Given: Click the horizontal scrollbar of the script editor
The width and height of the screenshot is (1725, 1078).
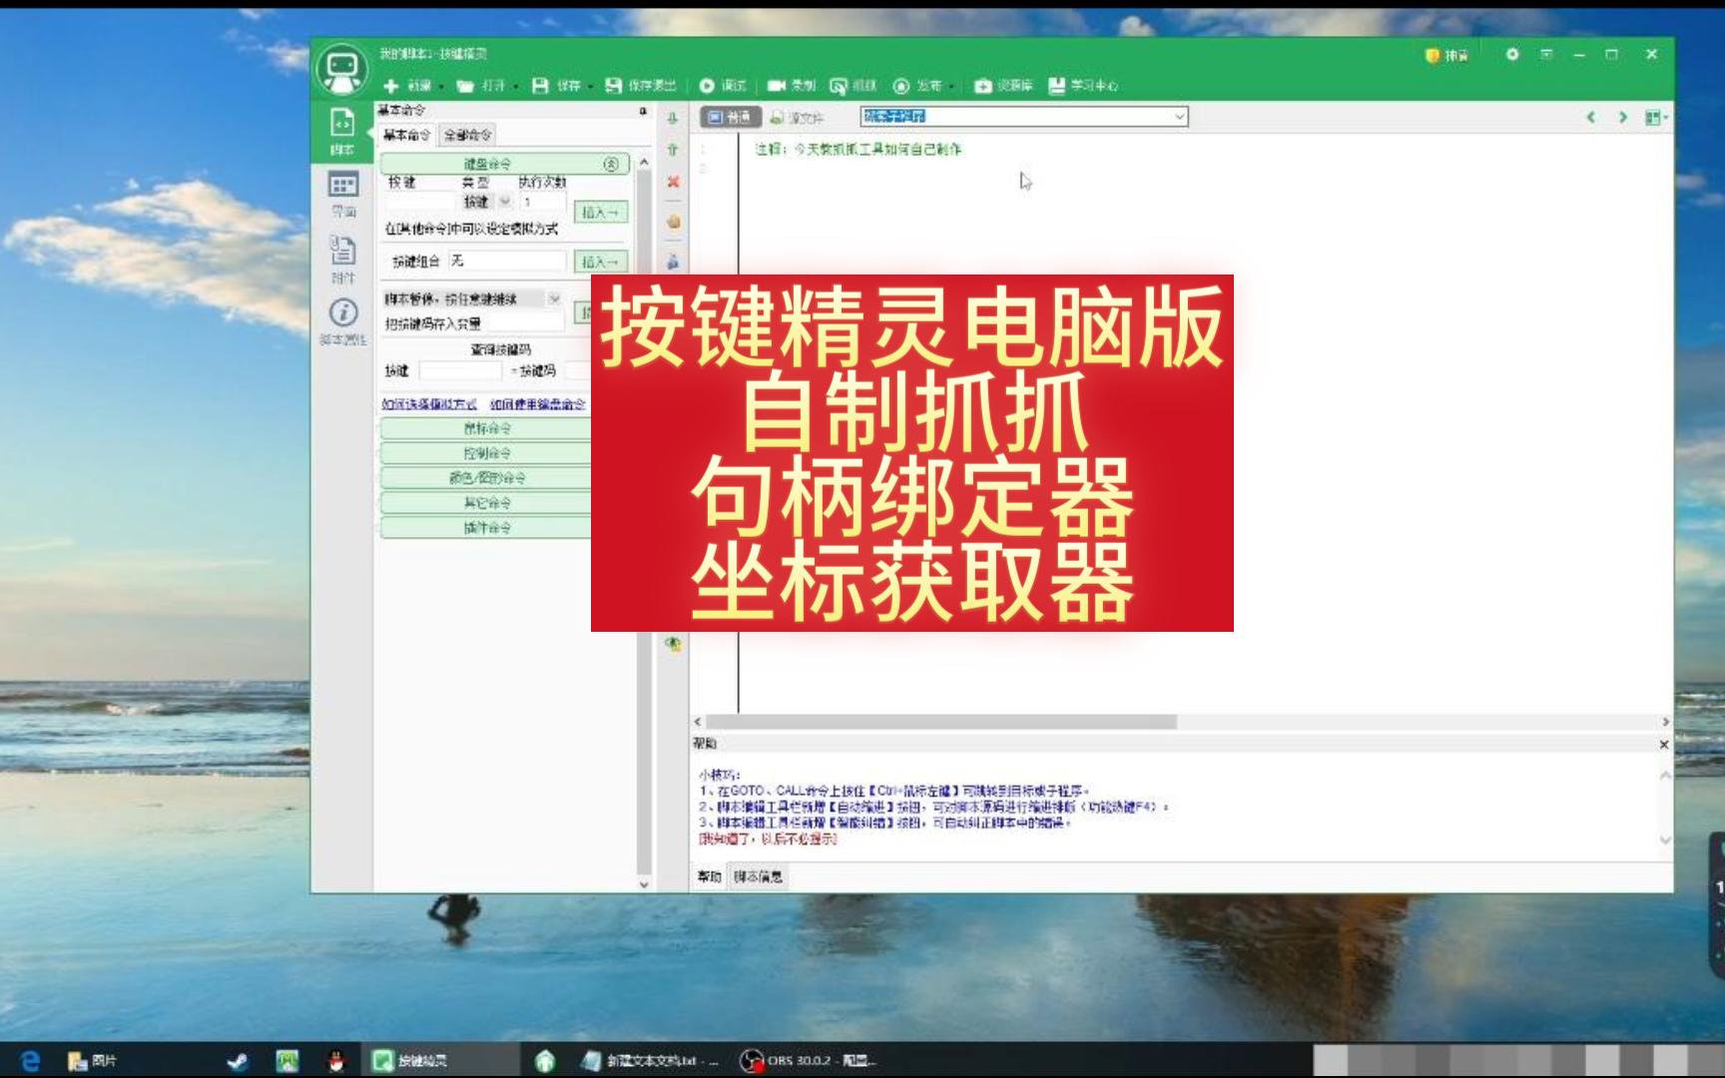Looking at the screenshot, I should pos(940,722).
